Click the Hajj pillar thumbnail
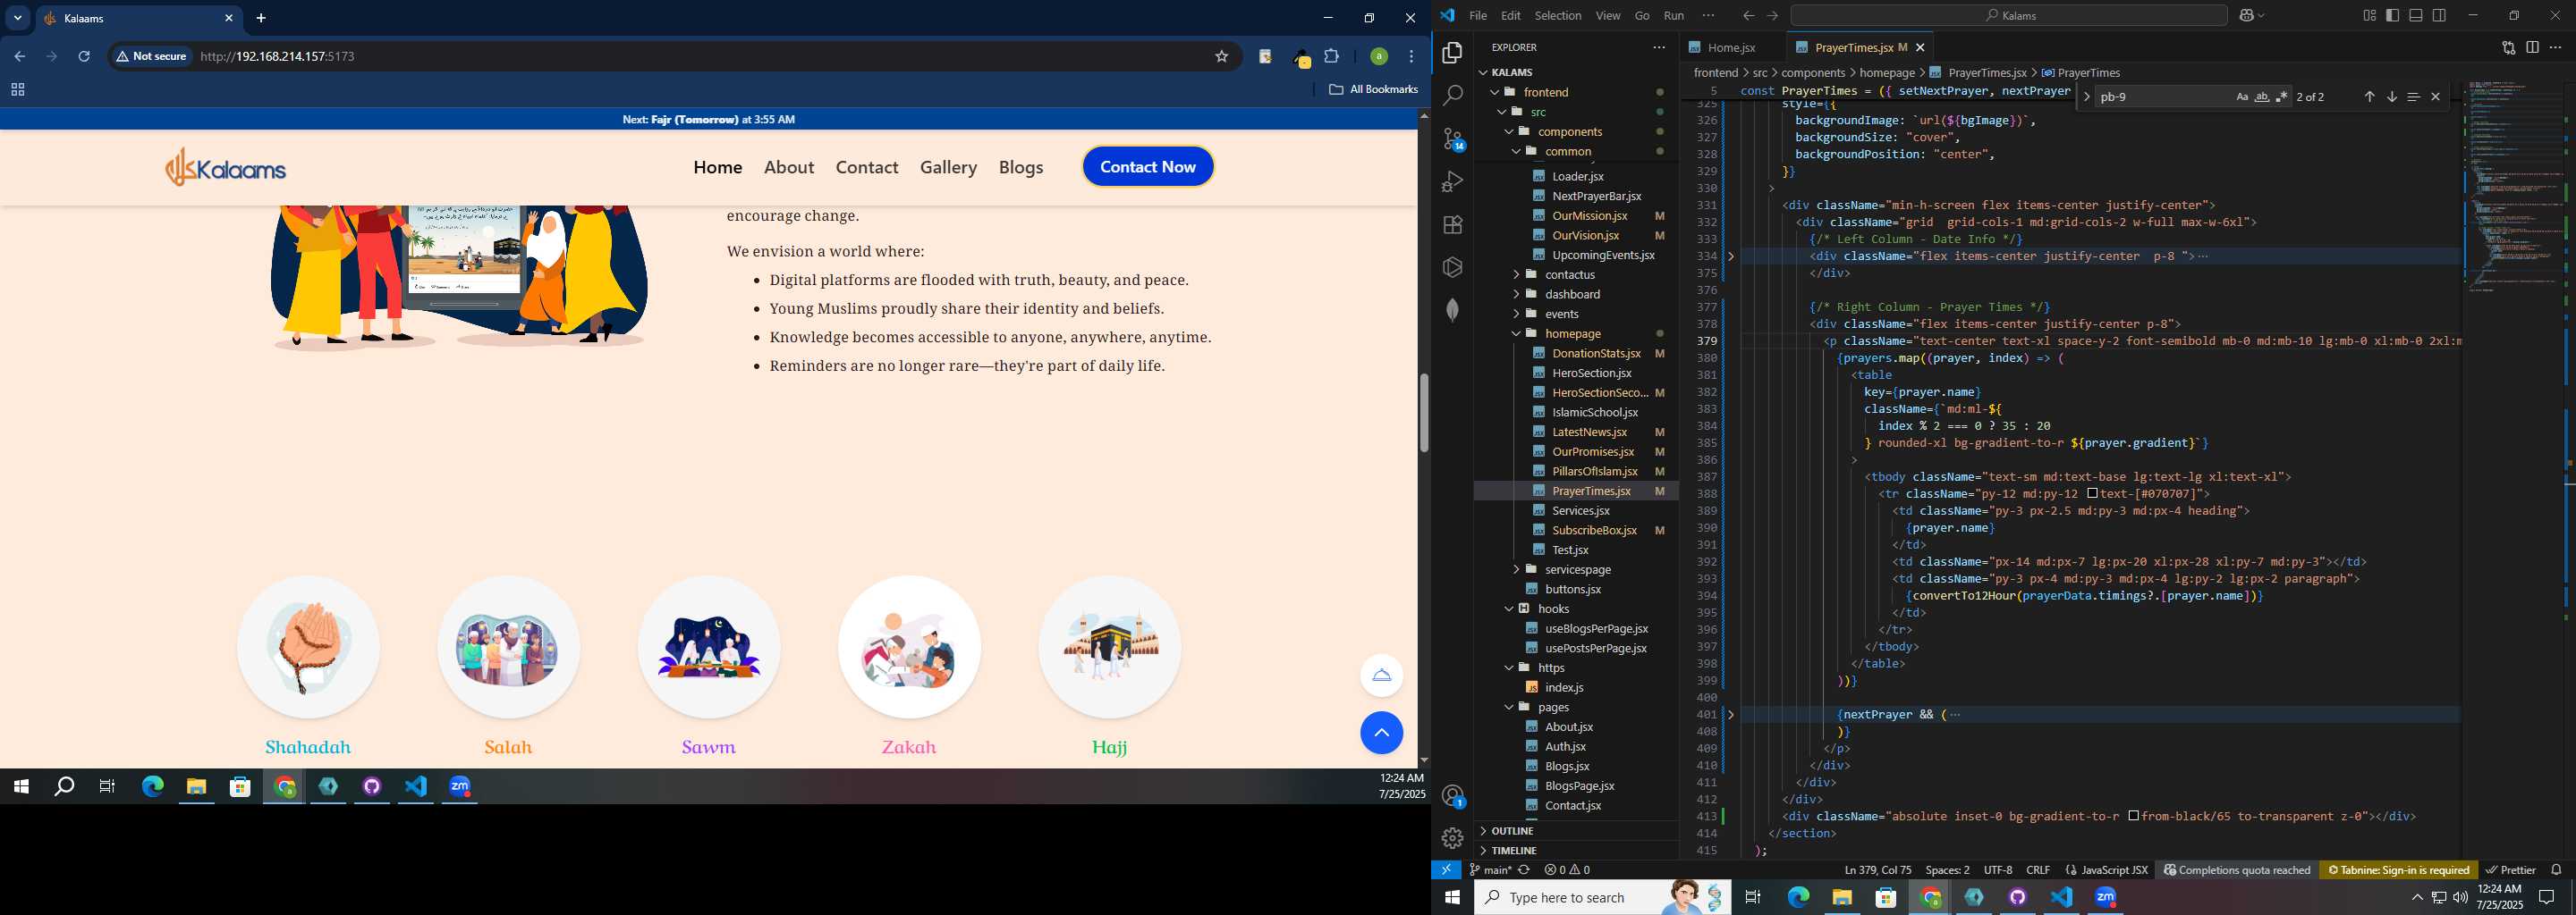 coord(1109,647)
